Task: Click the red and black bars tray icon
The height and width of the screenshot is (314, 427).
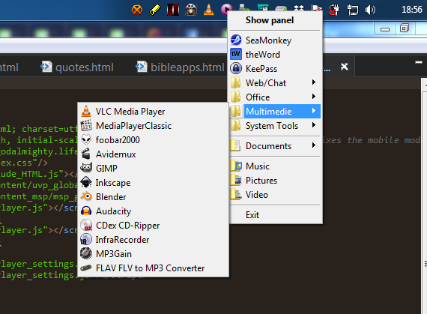Action: [173, 10]
